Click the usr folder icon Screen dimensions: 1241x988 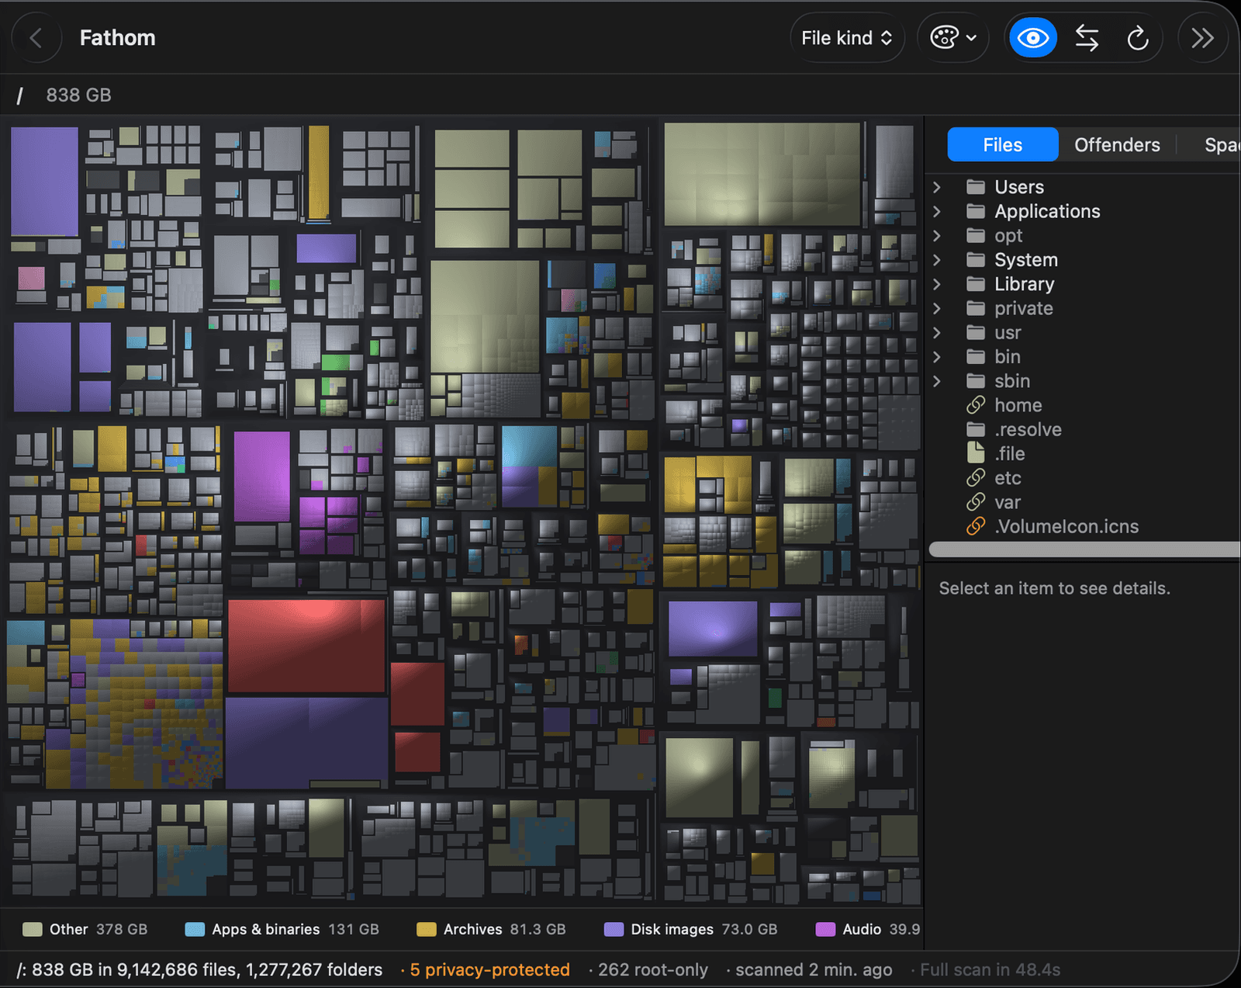pyautogui.click(x=976, y=332)
